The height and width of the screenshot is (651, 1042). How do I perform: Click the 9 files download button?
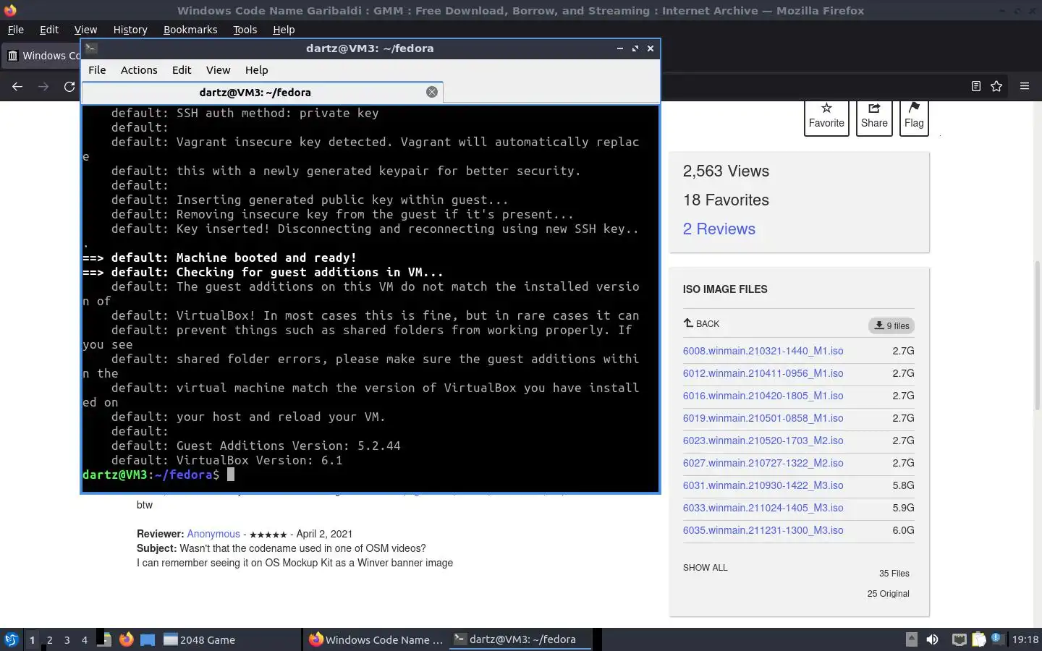click(891, 325)
